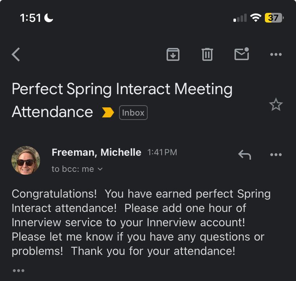Tap sender name Freeman, Michelle

pyautogui.click(x=96, y=152)
